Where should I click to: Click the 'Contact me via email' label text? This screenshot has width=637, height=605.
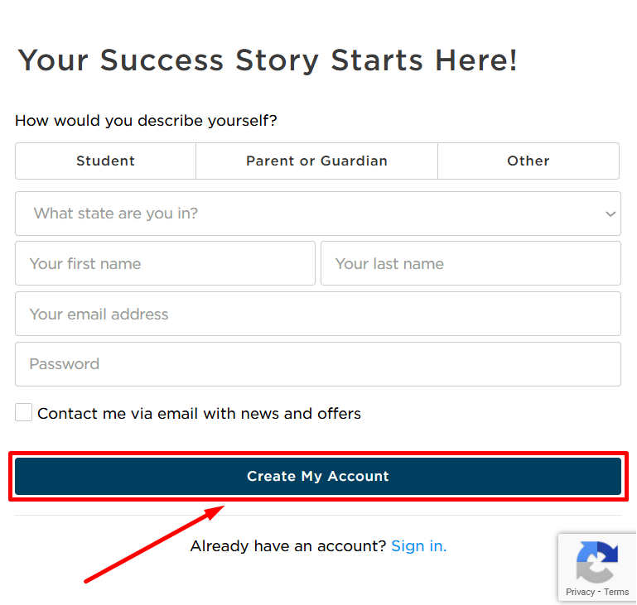point(199,414)
